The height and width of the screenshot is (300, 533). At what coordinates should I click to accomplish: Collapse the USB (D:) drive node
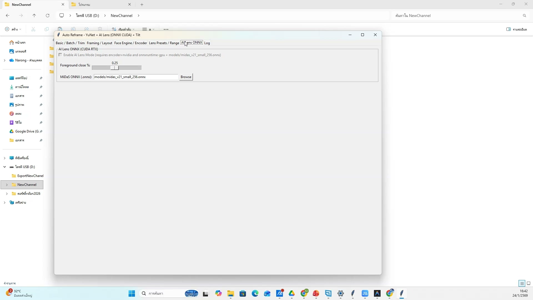coord(4,167)
